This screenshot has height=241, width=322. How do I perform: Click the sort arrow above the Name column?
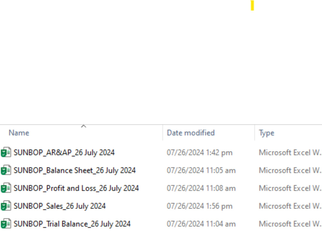(83, 126)
